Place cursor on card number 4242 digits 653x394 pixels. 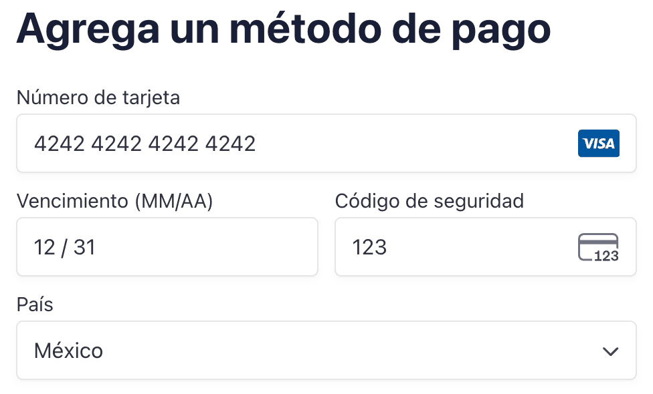145,144
